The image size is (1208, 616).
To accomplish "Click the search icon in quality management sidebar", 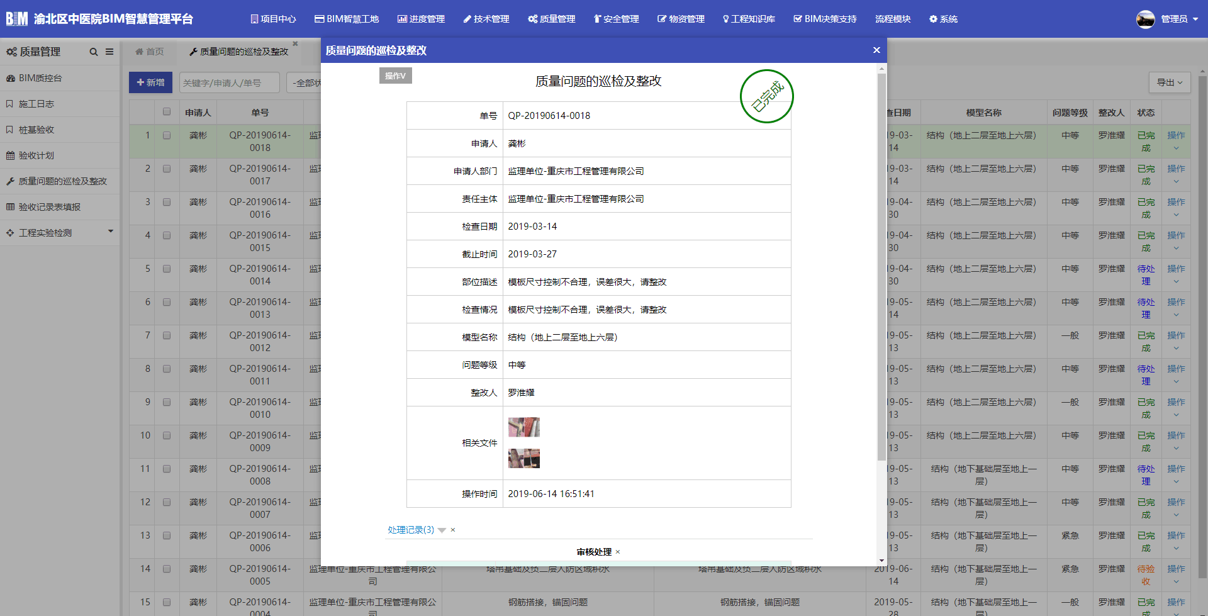I will [94, 52].
